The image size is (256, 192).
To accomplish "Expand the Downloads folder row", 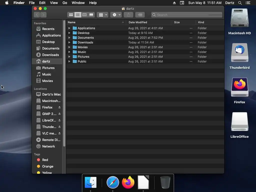I will click(69, 42).
